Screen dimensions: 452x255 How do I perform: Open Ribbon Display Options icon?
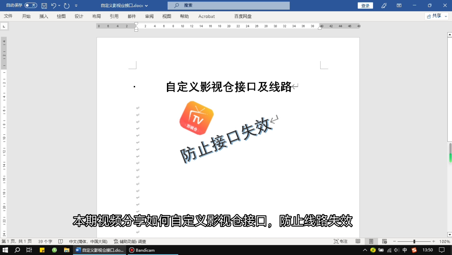click(x=399, y=6)
